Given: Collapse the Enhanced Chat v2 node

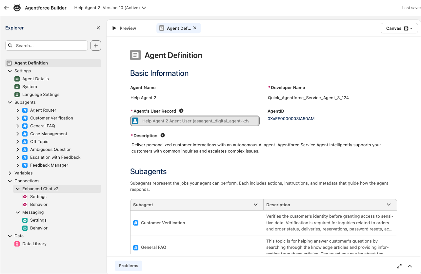Looking at the screenshot, I should point(18,189).
